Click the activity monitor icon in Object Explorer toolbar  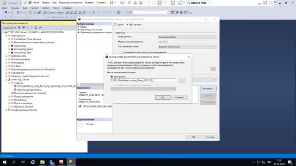[x=40, y=28]
